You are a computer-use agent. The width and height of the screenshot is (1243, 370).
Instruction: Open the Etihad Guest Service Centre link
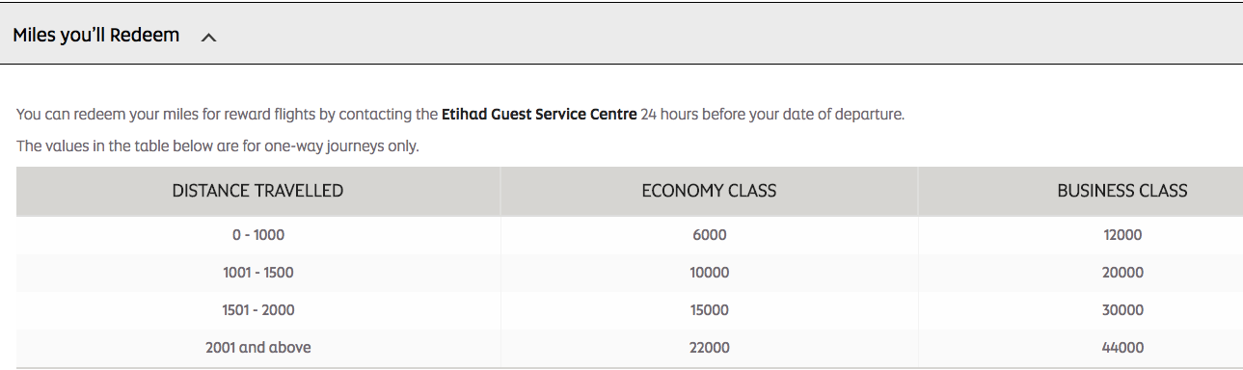(539, 115)
